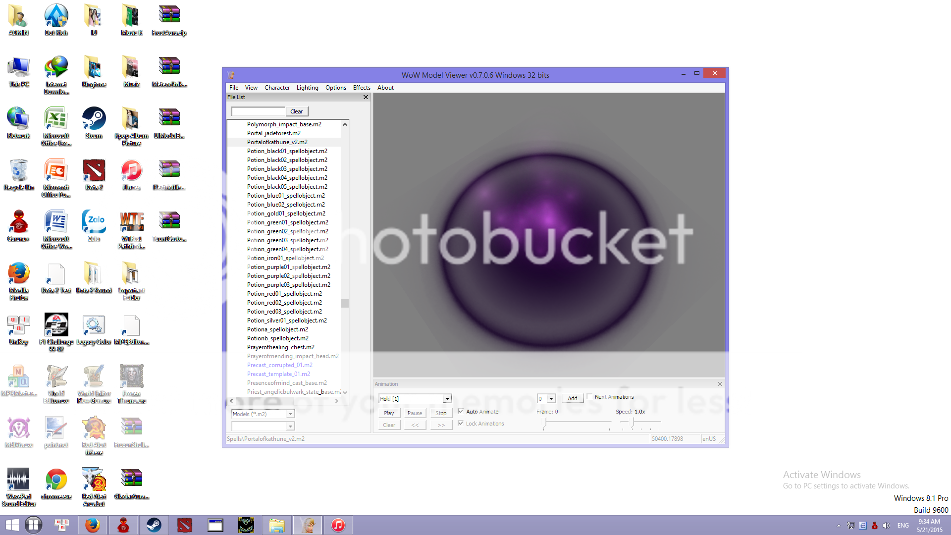Image resolution: width=951 pixels, height=535 pixels.
Task: Click the Play animation button
Action: 389,413
